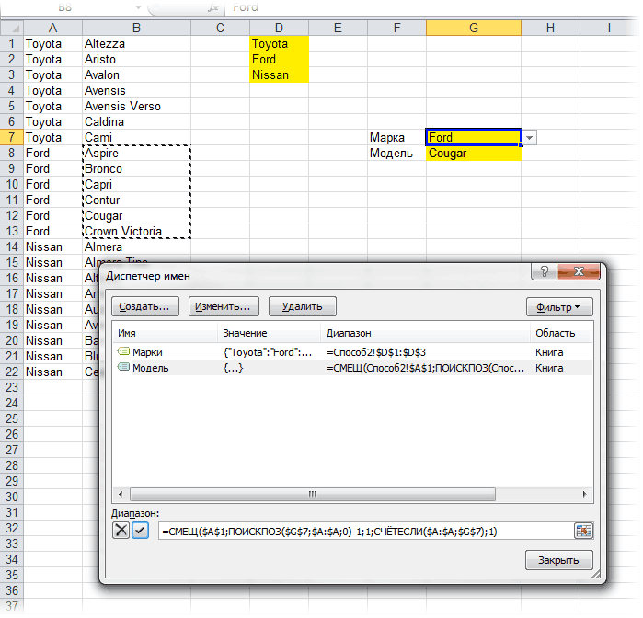The width and height of the screenshot is (643, 618).
Task: Select column A header
Action: click(53, 28)
